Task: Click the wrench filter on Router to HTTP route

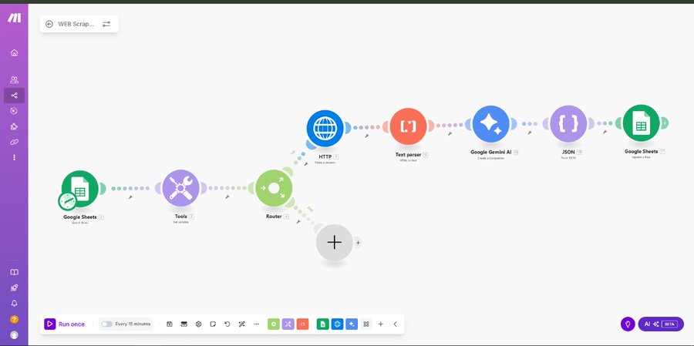Action: click(306, 164)
